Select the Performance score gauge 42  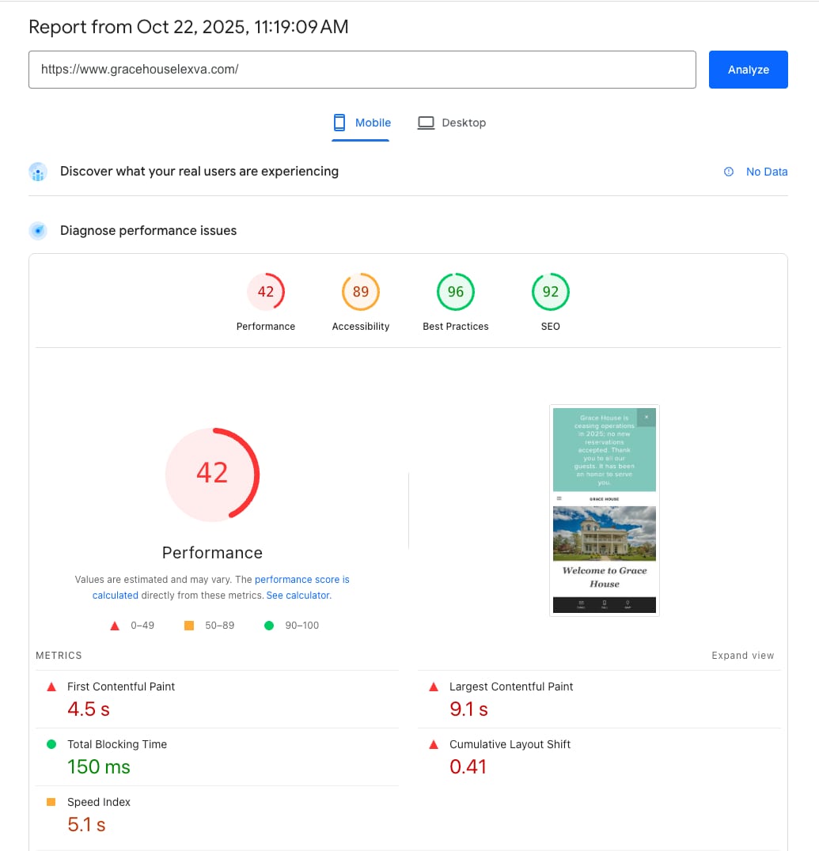[x=266, y=292]
